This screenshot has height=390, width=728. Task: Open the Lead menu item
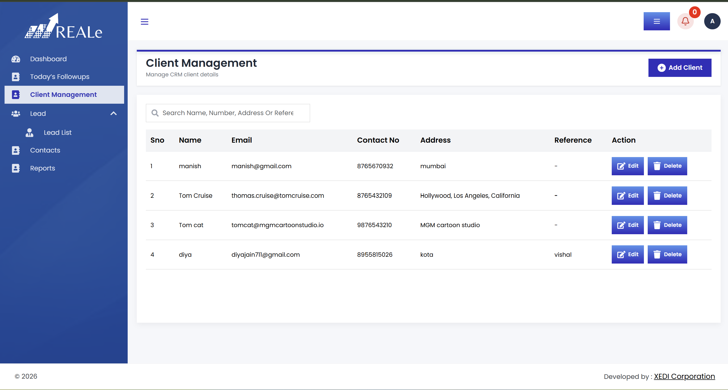pos(38,114)
